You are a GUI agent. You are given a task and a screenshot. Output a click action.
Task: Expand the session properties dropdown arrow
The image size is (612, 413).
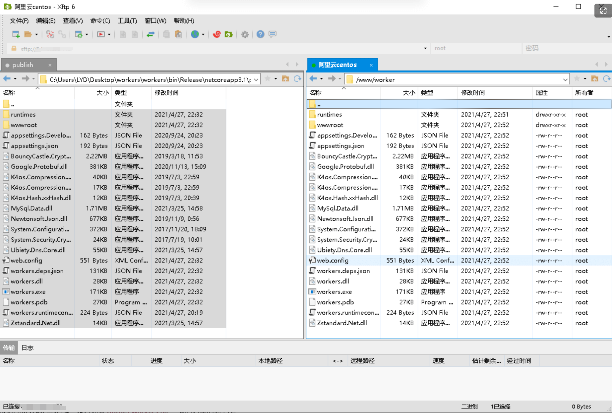pyautogui.click(x=87, y=34)
